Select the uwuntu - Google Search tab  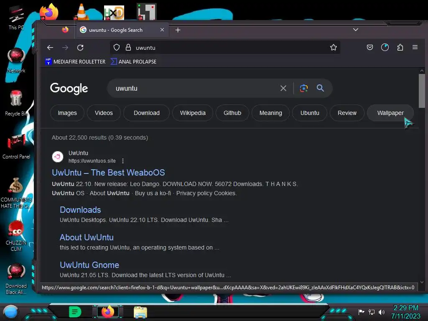click(x=122, y=30)
